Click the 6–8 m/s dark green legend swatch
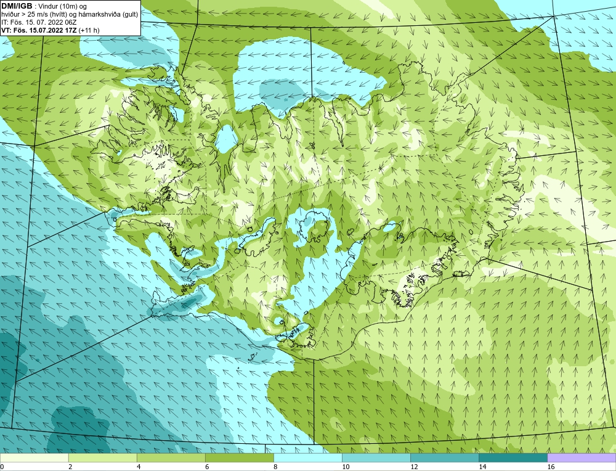The image size is (616, 471). coord(239,457)
